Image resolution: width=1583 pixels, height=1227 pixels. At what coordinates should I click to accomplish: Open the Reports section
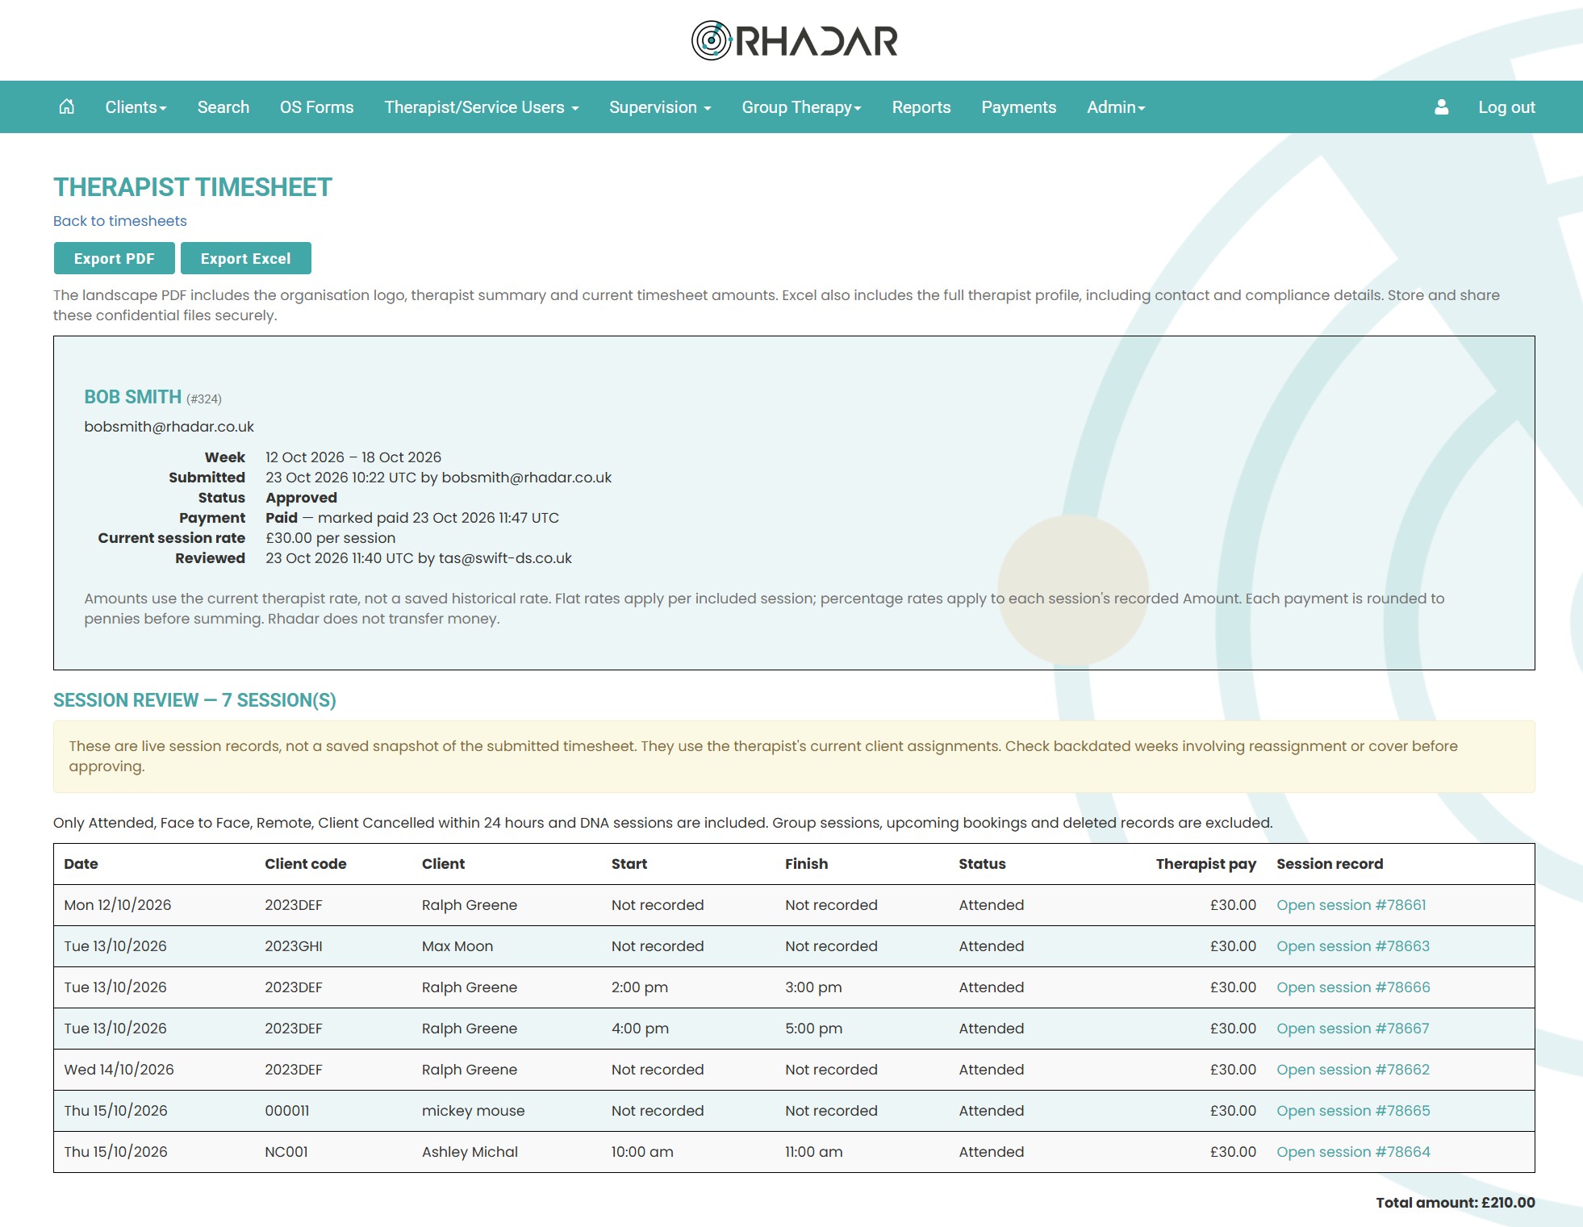click(921, 107)
